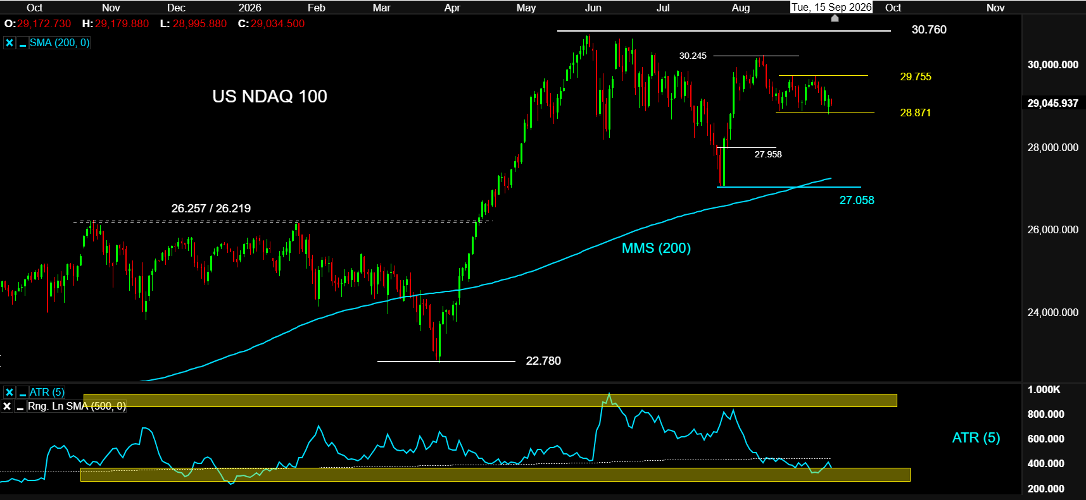Collapse the ATR (5) indicator using its minimize icon
The width and height of the screenshot is (1086, 500).
[x=22, y=393]
